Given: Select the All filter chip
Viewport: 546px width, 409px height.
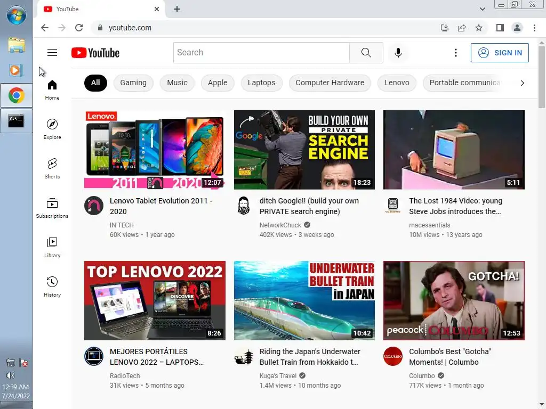Looking at the screenshot, I should coord(95,83).
